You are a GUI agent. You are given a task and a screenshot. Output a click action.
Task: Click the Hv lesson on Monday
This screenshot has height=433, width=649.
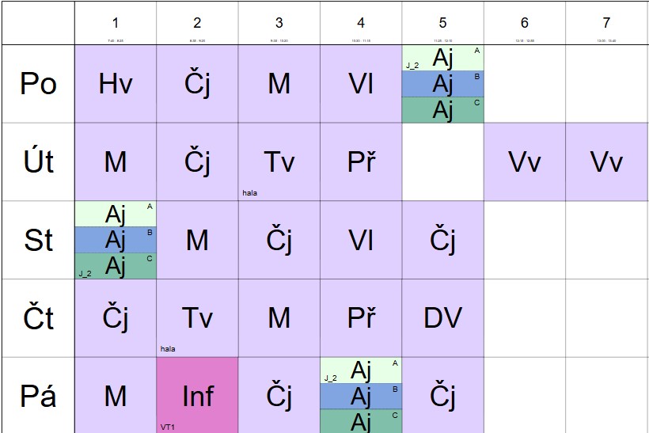116,84
